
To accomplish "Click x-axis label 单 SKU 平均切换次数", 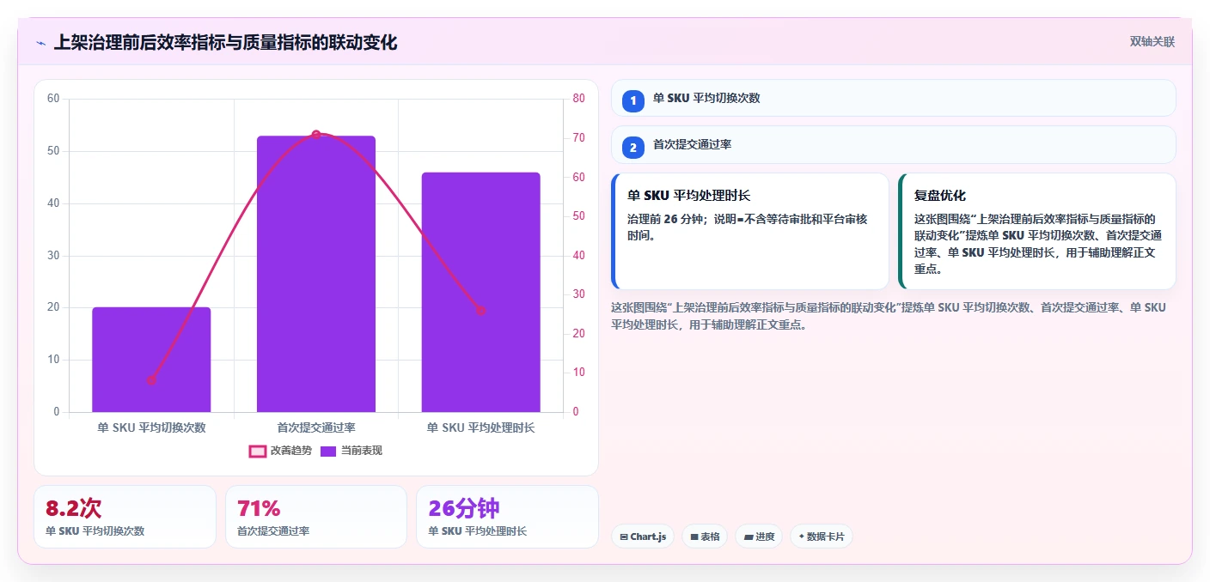I will pos(151,427).
